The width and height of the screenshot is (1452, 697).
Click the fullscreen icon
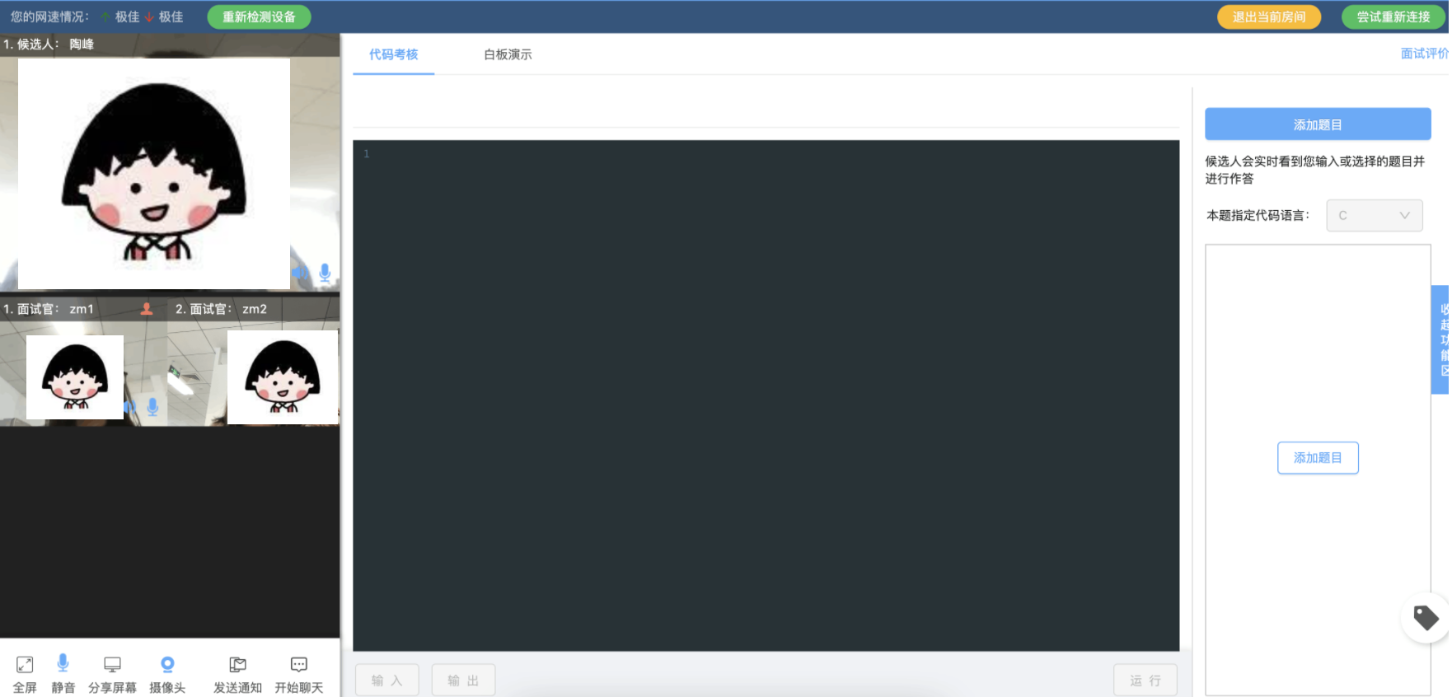pyautogui.click(x=25, y=665)
